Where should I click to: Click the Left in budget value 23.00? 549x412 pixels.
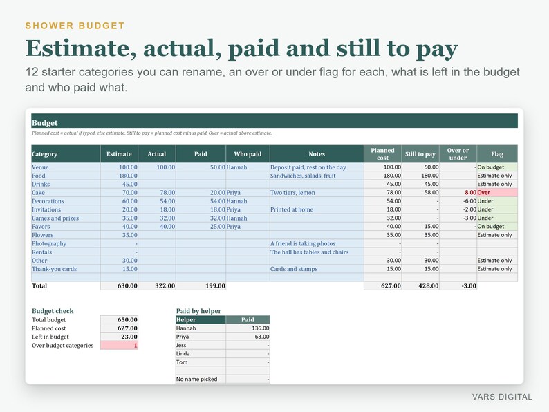tap(119, 337)
